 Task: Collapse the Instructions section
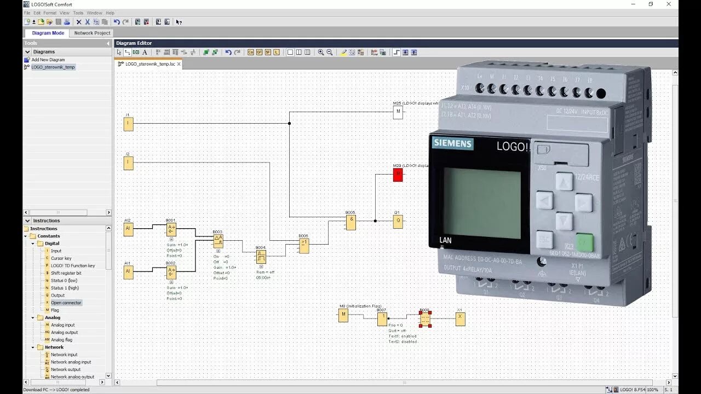[x=27, y=221]
